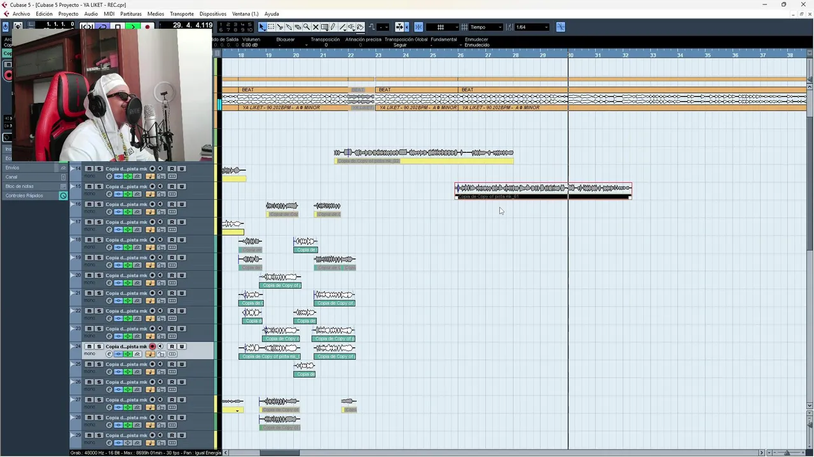This screenshot has height=457, width=814.
Task: Click the rightmost toolbar crosshair icon
Action: pos(560,27)
